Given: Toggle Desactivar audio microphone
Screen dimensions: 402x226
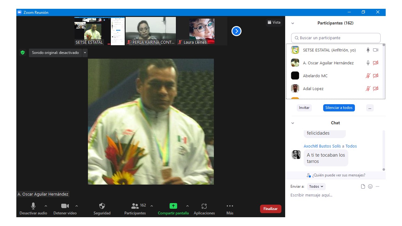Looking at the screenshot, I should 33,206.
